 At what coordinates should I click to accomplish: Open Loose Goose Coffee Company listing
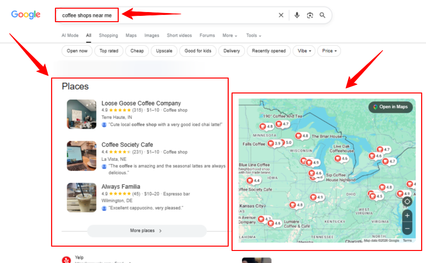click(141, 103)
